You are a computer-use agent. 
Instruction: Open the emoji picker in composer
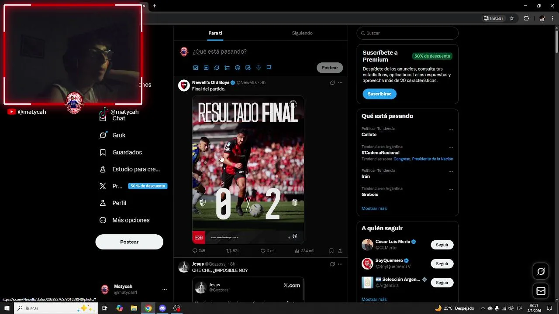pos(238,68)
